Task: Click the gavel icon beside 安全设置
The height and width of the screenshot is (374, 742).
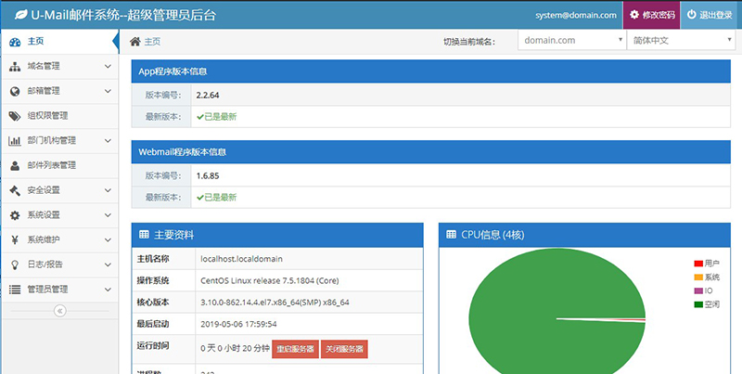Action: (15, 190)
